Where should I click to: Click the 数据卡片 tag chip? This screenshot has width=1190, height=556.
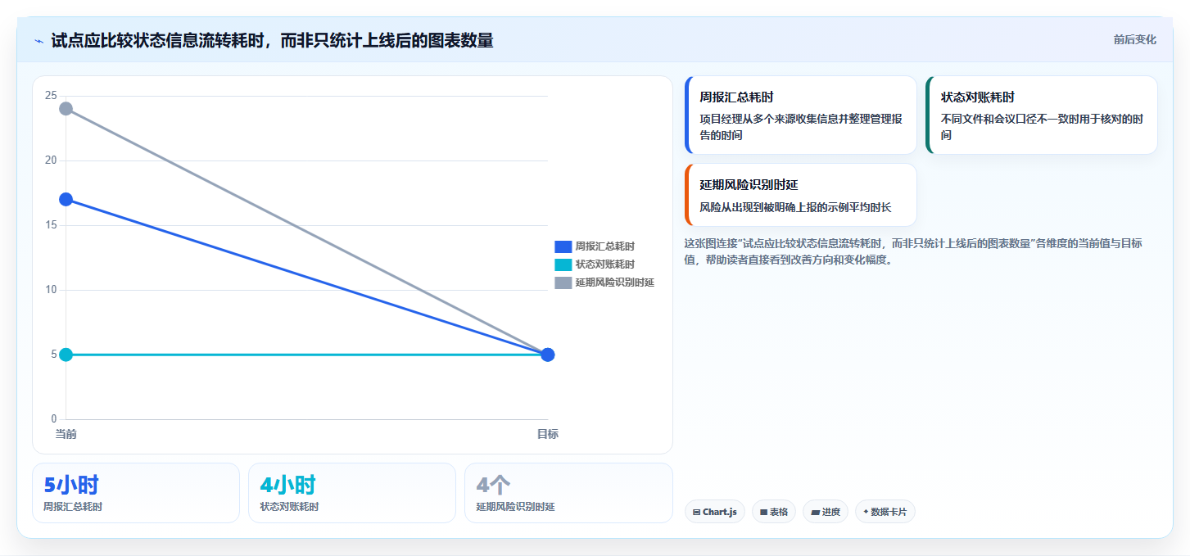click(885, 512)
